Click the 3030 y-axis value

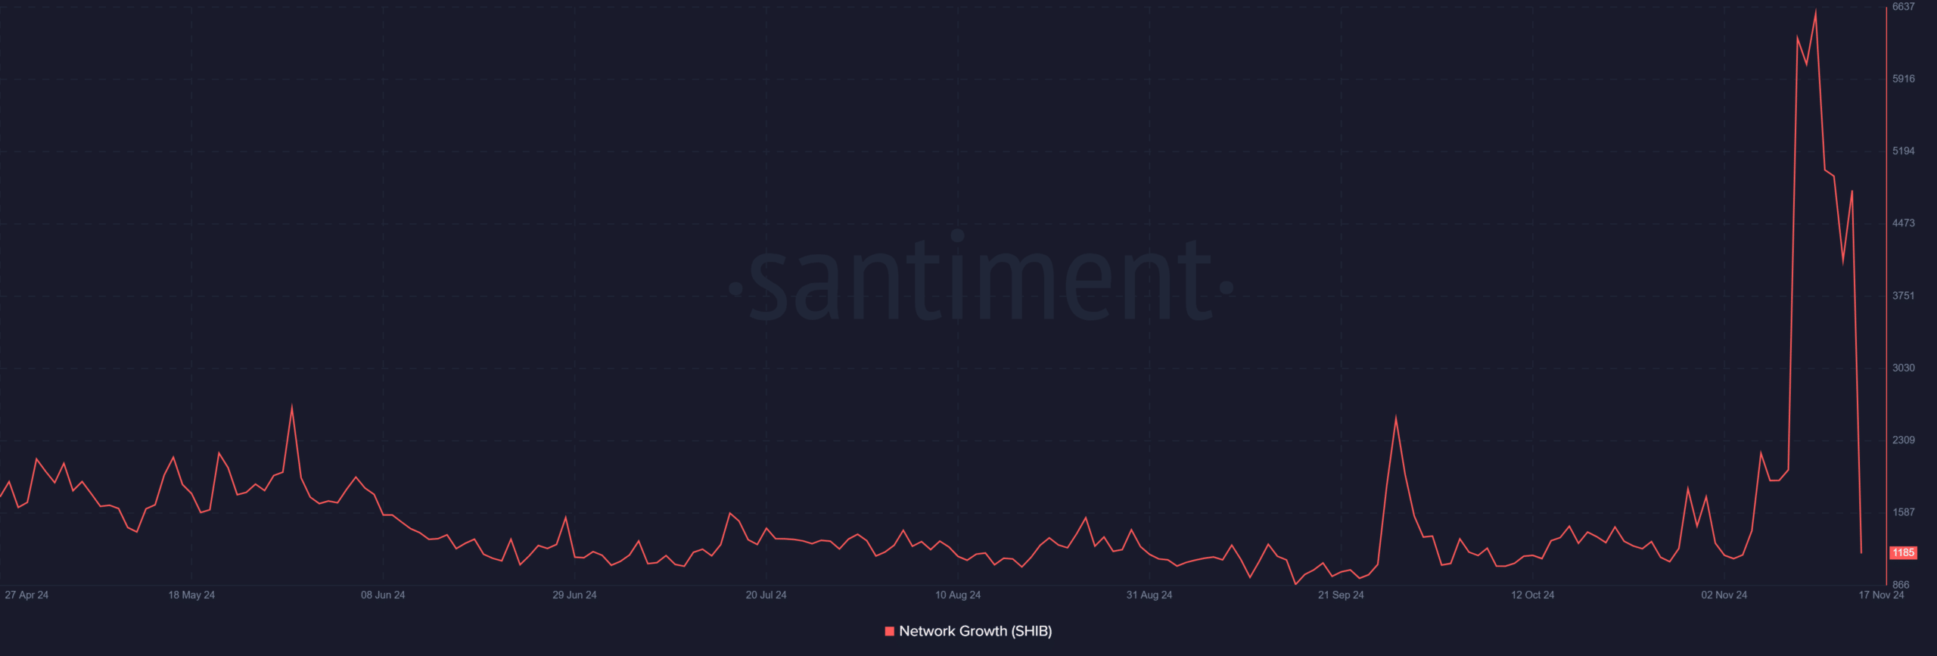coord(1904,368)
